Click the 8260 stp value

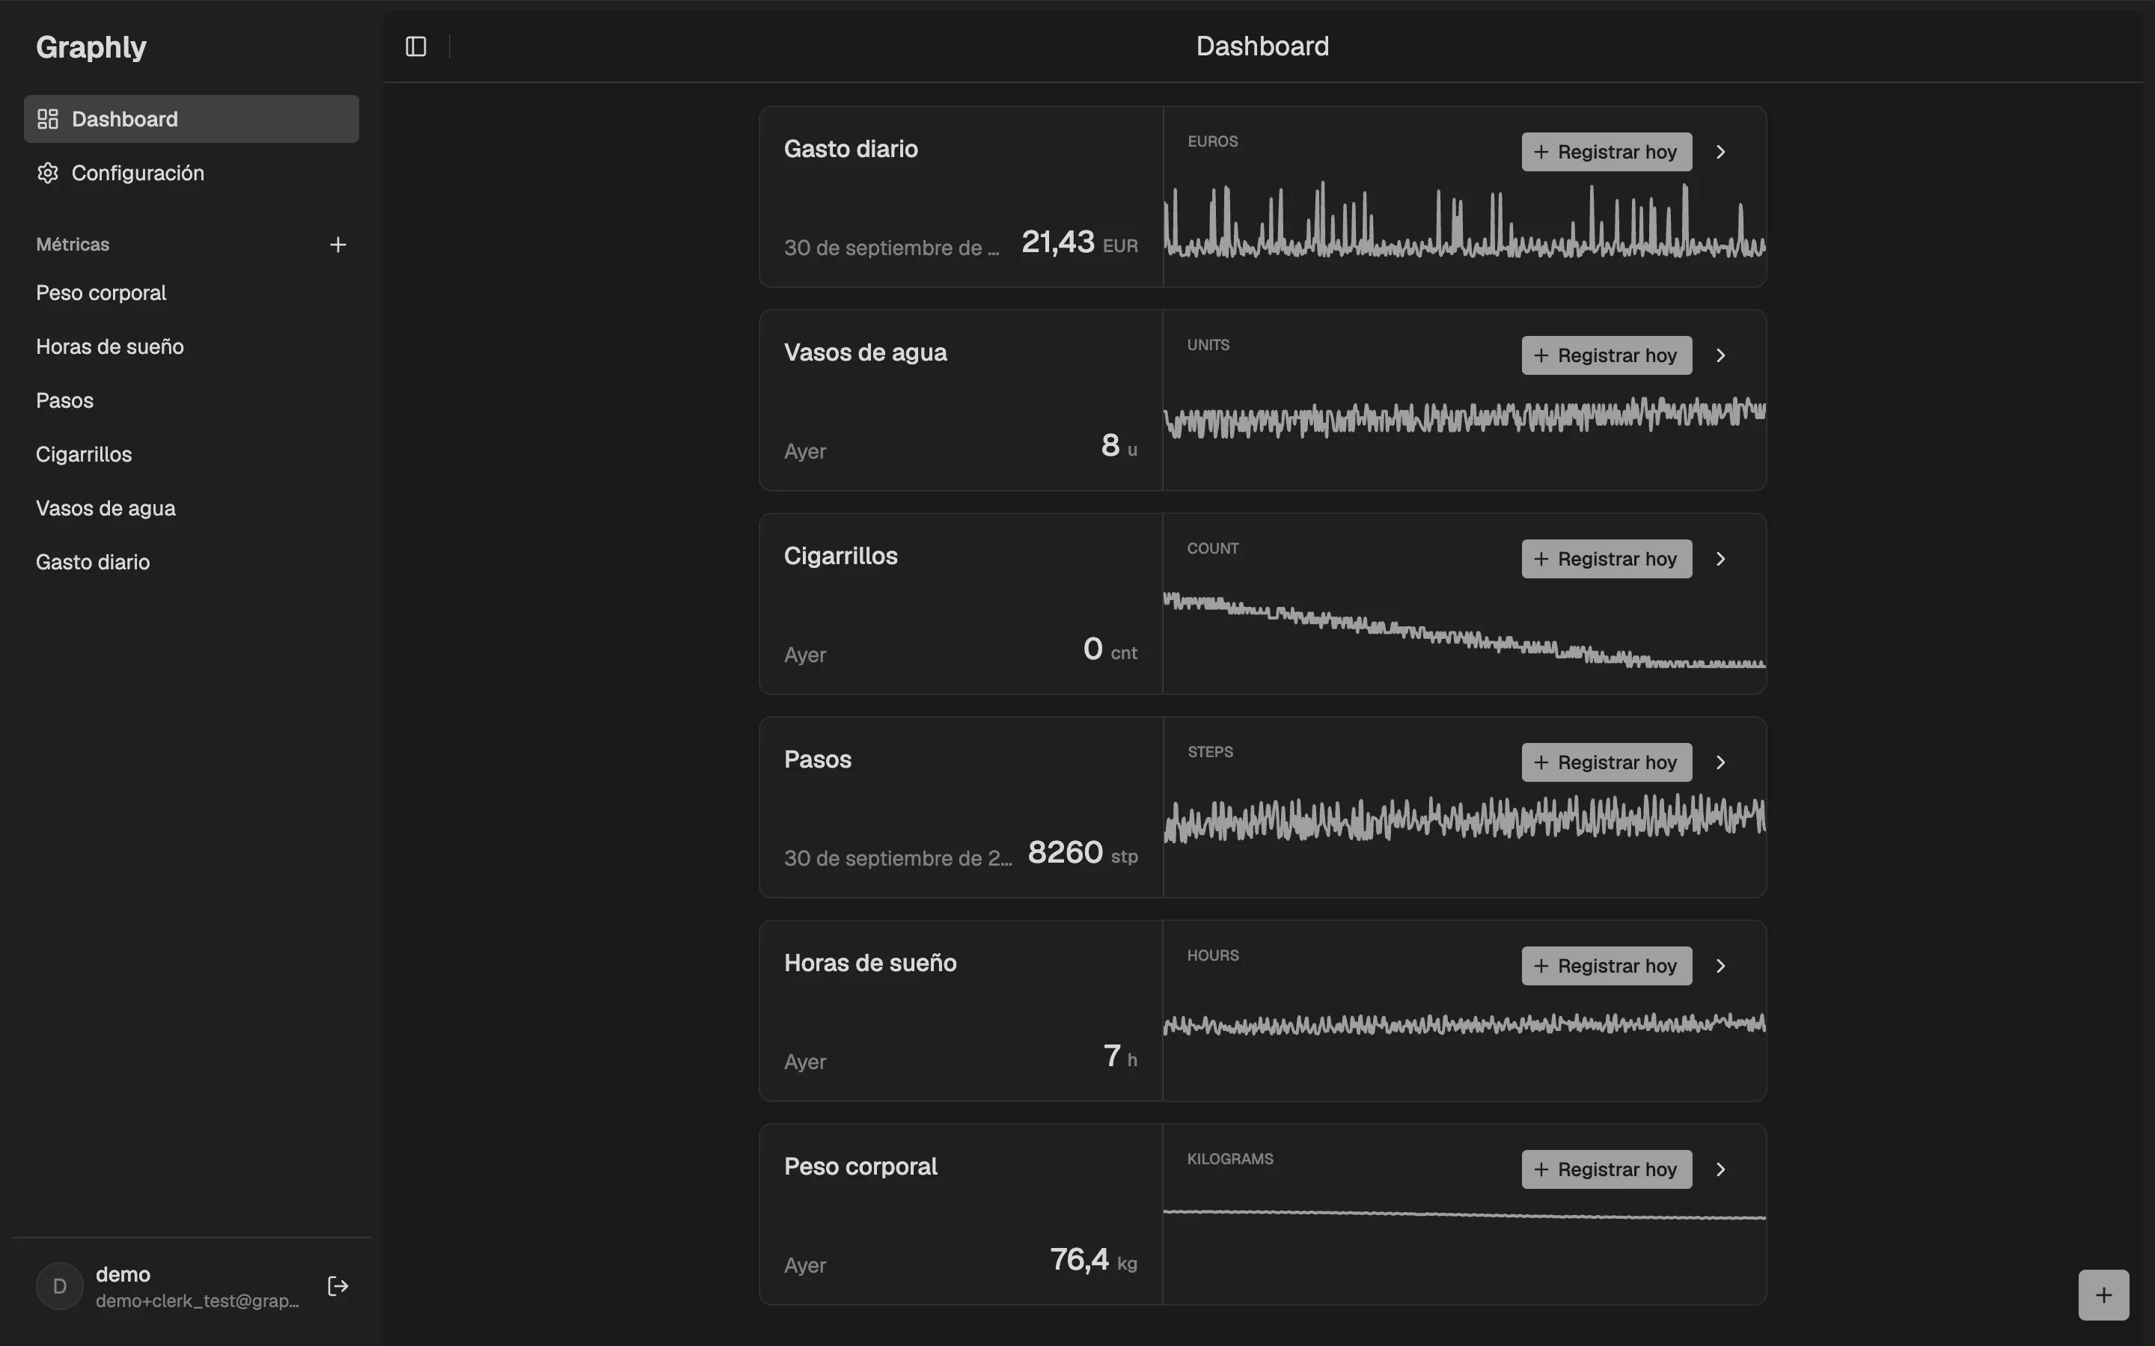point(1083,853)
